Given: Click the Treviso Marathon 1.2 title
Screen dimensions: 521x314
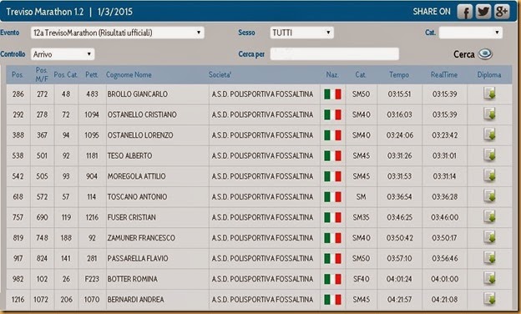Looking at the screenshot, I should point(45,12).
